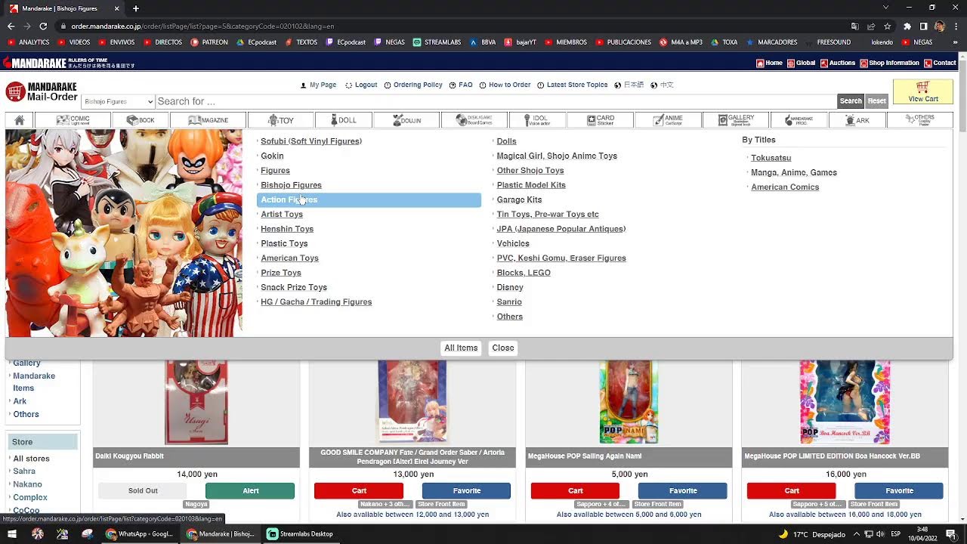Select the GALLERY category tab
The height and width of the screenshot is (544, 967).
click(736, 120)
